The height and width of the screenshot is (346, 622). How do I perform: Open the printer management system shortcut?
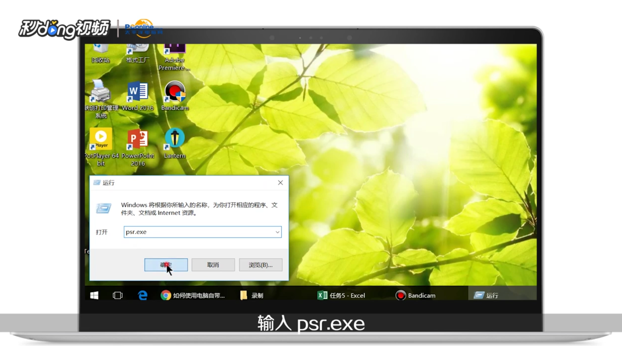(x=101, y=99)
